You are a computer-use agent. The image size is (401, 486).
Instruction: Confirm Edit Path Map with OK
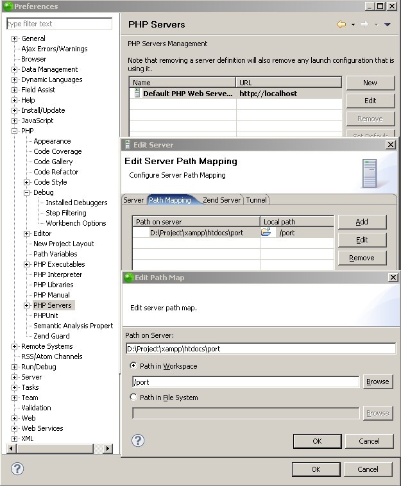coord(317,441)
